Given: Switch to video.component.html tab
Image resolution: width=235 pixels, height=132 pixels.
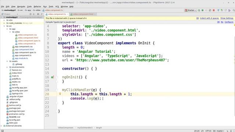Looking at the screenshot, I should [x=83, y=14].
